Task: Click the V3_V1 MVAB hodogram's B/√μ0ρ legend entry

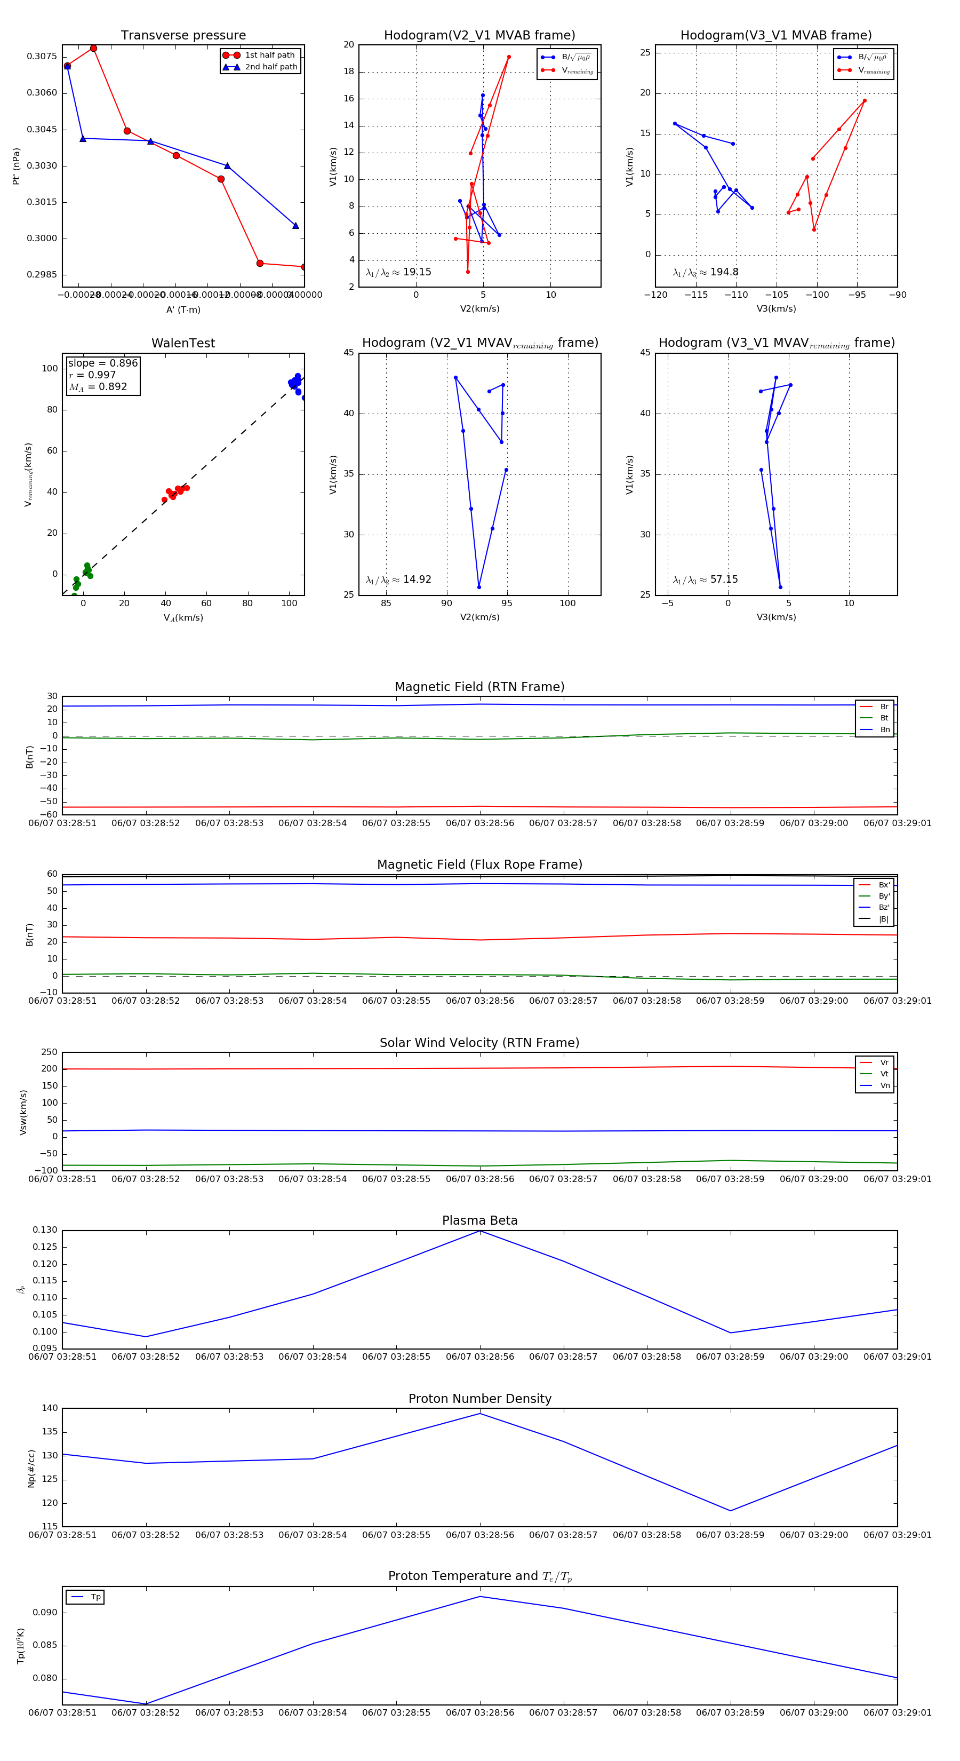Action: [x=863, y=58]
